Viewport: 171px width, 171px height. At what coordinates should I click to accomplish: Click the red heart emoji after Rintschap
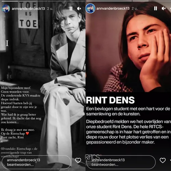pyautogui.click(x=27, y=133)
